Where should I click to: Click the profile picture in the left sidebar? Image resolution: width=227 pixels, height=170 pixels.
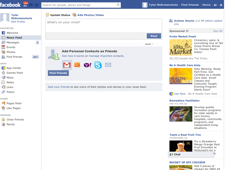pos(5,18)
